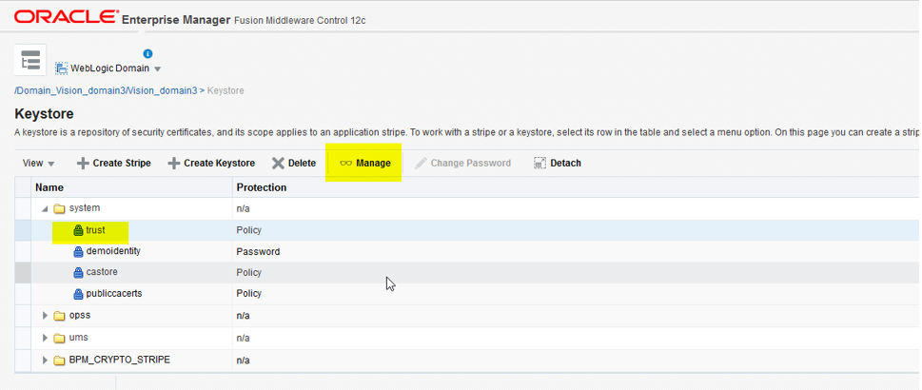Click the row selector beside castore

tap(22, 273)
